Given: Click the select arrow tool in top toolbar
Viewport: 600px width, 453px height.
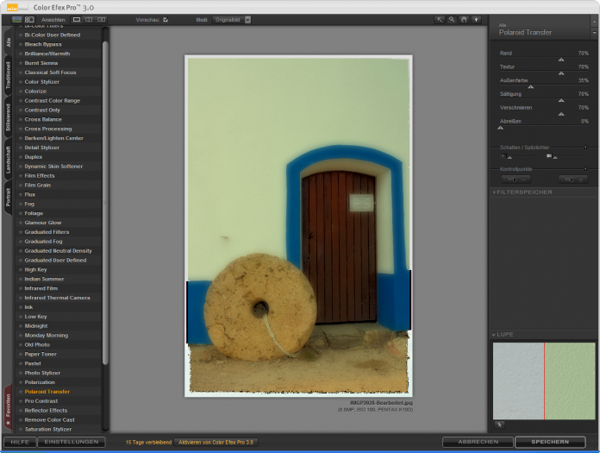Looking at the screenshot, I should pos(440,19).
